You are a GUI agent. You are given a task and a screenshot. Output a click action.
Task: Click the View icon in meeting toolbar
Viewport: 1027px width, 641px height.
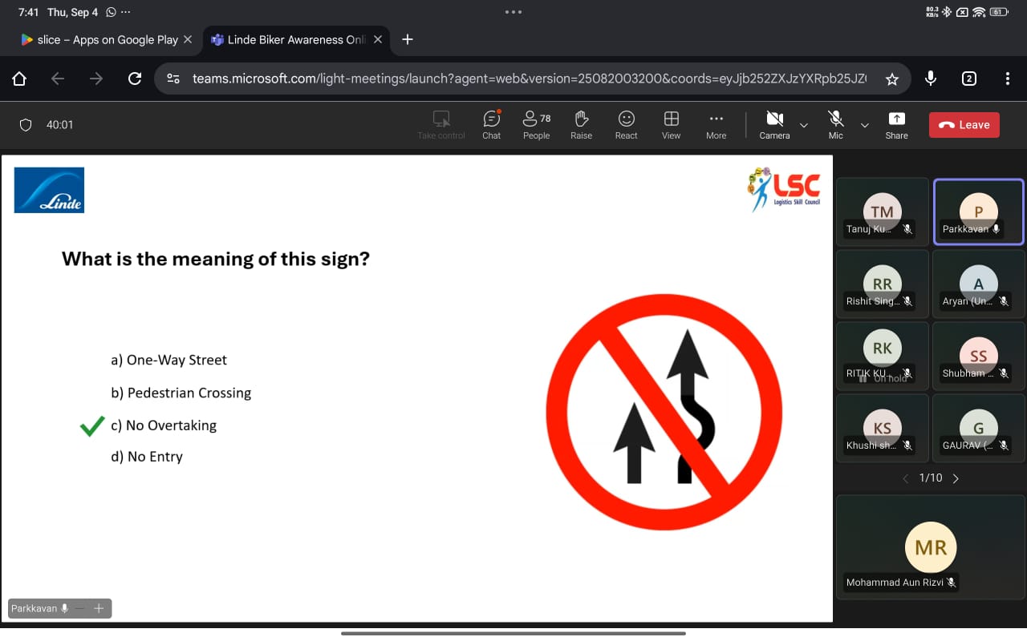671,120
